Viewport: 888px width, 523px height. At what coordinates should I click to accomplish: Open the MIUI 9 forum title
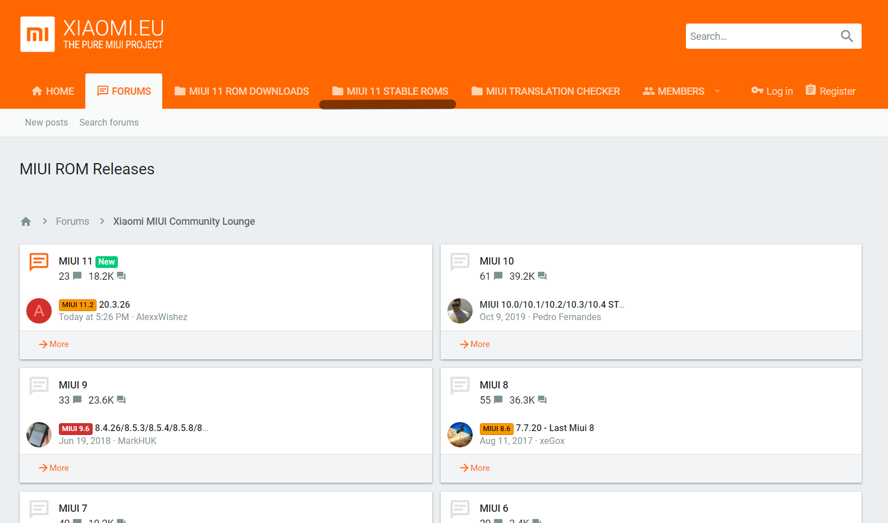(73, 385)
